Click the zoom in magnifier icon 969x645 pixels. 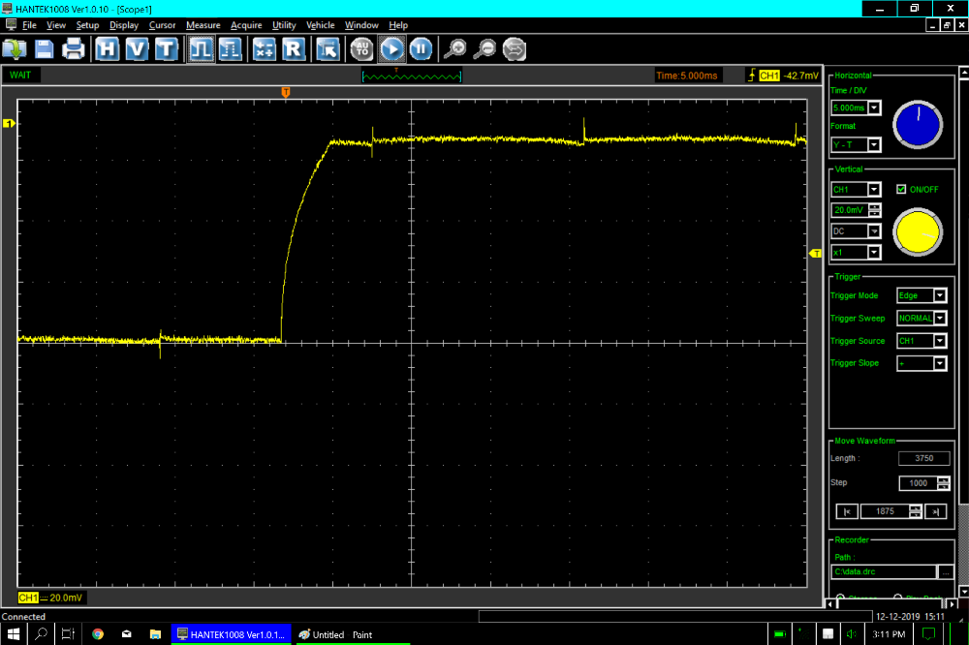[453, 49]
